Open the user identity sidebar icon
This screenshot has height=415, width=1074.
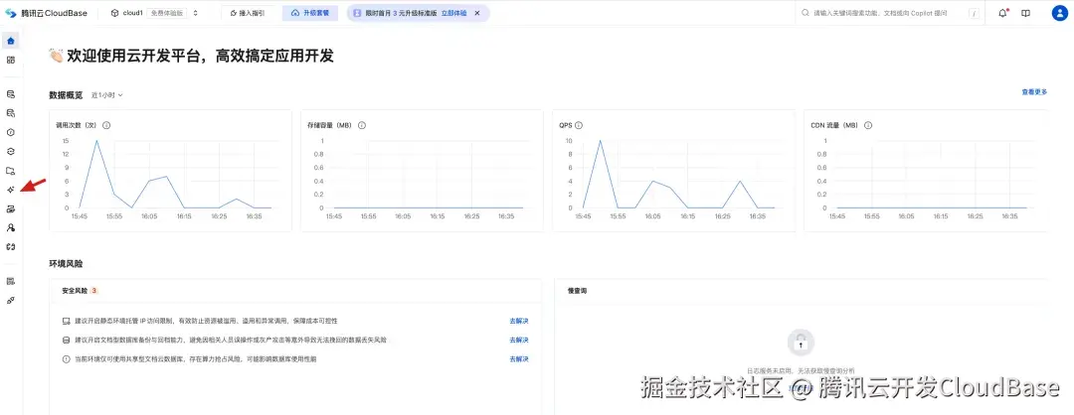pyautogui.click(x=10, y=227)
